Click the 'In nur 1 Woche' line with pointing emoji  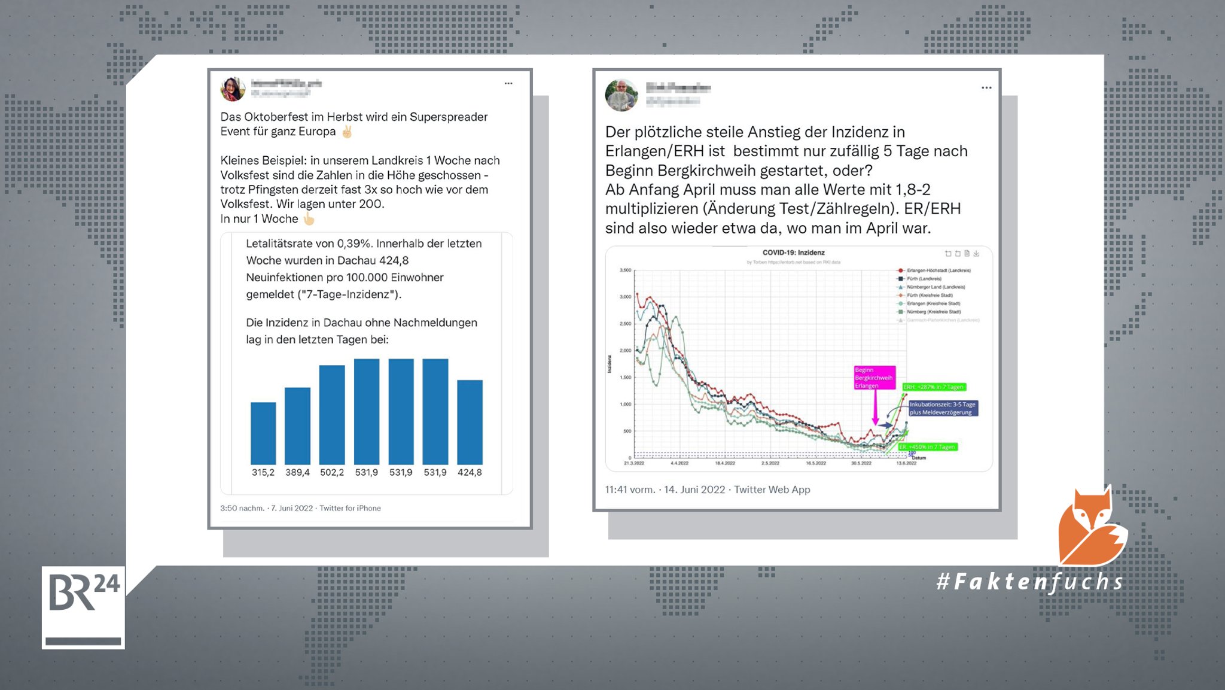[x=267, y=219]
